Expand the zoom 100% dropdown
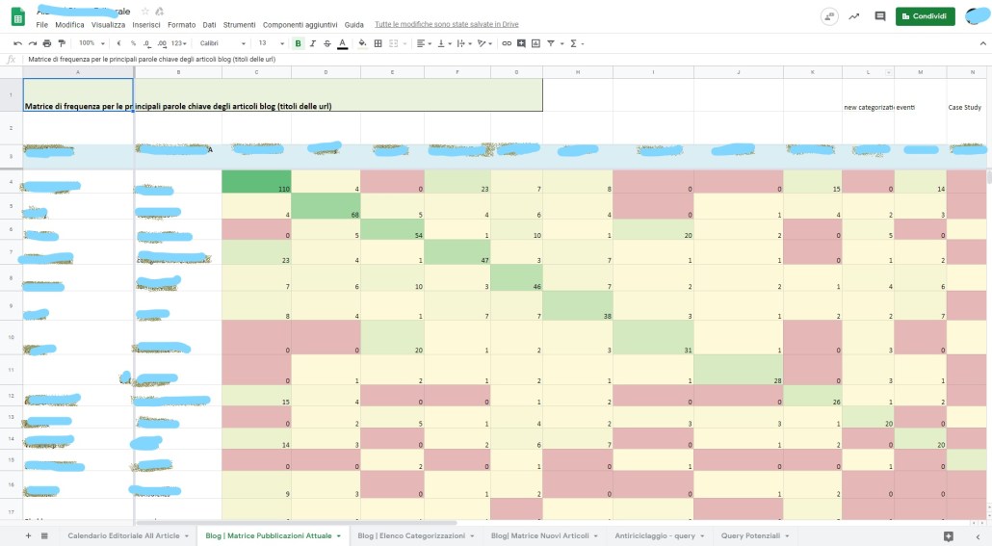 click(92, 43)
